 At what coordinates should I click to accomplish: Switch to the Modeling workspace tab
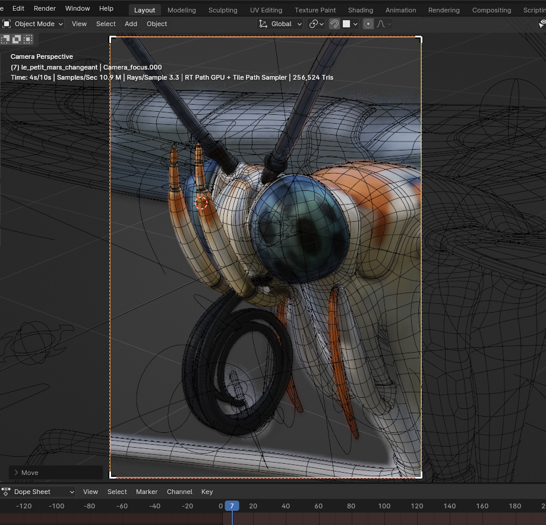click(181, 10)
